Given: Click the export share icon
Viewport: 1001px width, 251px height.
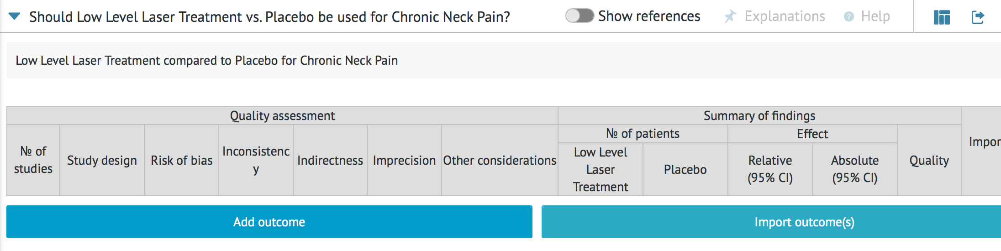Looking at the screenshot, I should click(x=977, y=17).
